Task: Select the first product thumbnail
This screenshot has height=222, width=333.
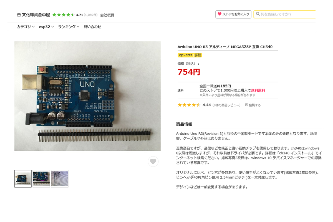Action: click(23, 179)
